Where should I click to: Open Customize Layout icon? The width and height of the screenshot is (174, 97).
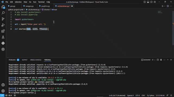[155, 2]
